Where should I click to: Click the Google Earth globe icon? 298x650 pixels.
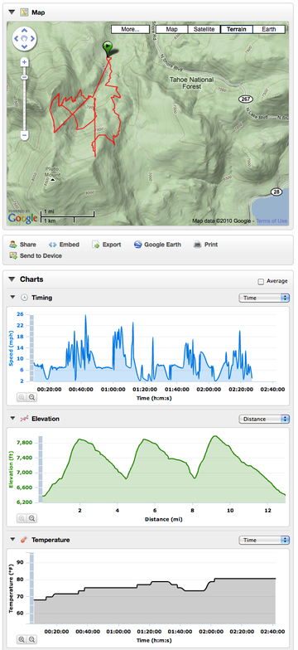coord(137,245)
